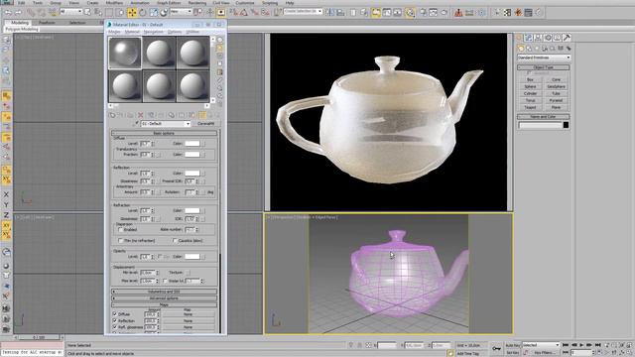This screenshot has height=357, width=635.
Task: Toggle checkbox beside Opacity level
Action: [x=159, y=256]
